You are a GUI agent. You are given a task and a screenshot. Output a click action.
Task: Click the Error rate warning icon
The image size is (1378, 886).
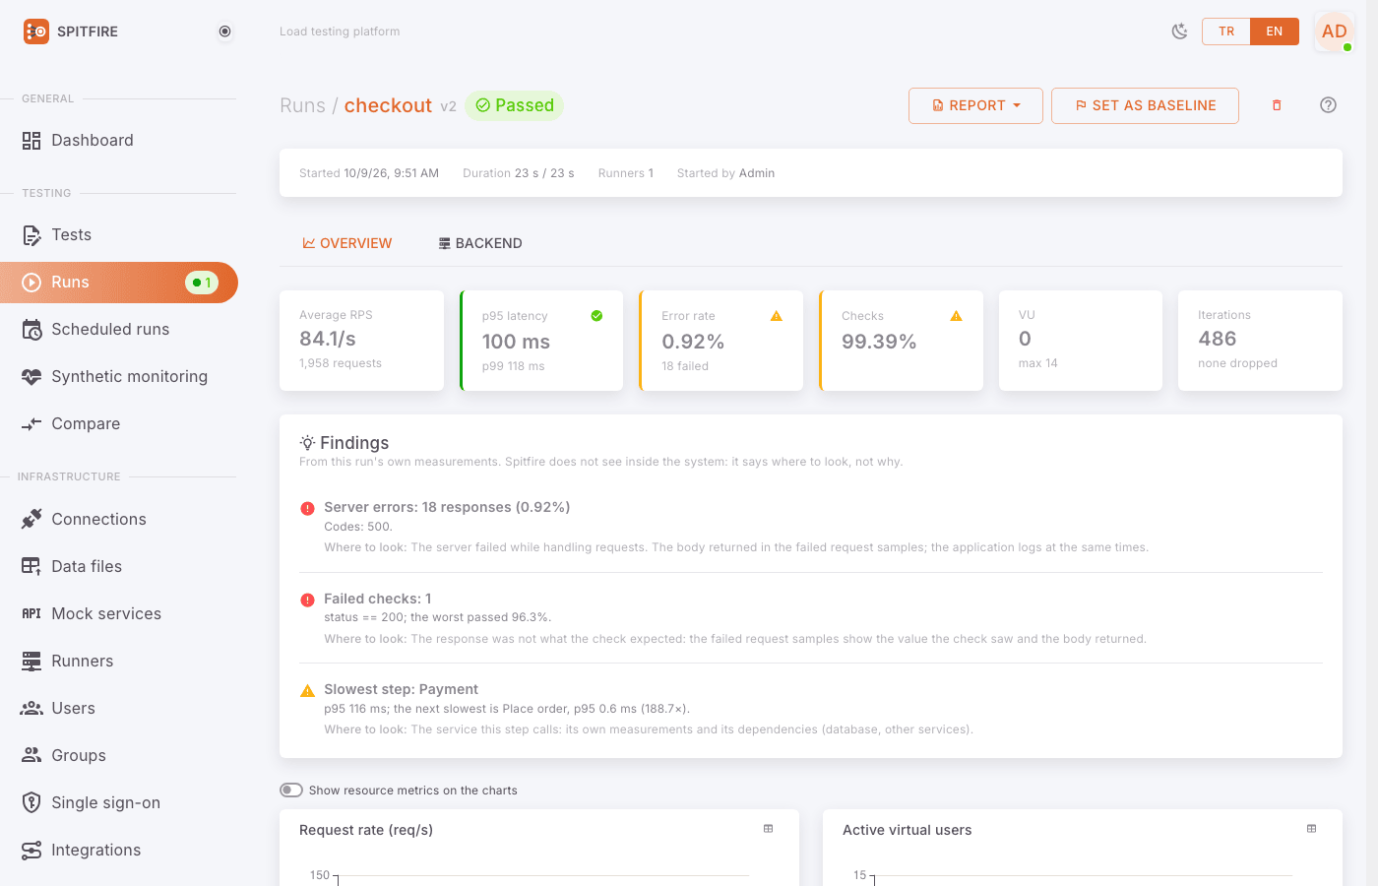777,316
